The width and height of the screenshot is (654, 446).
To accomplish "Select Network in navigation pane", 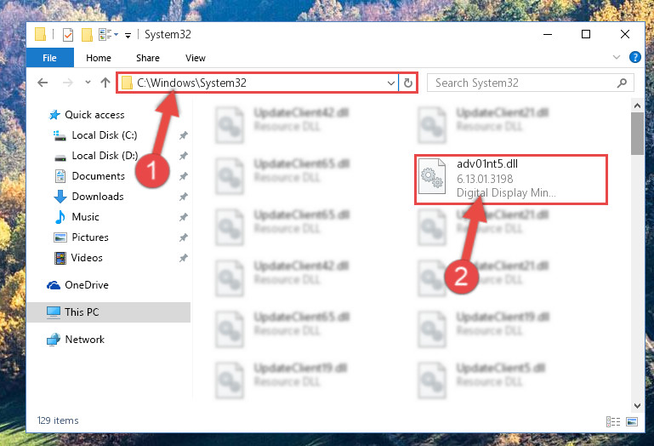I will [x=85, y=340].
